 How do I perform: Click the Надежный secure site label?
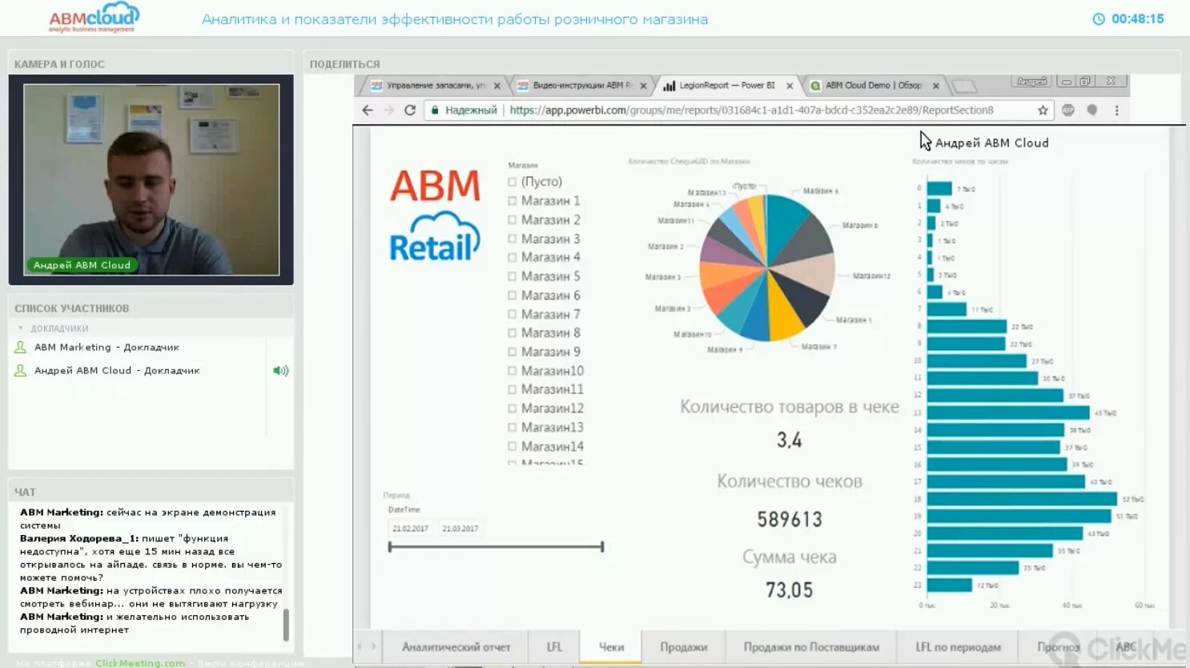click(471, 111)
